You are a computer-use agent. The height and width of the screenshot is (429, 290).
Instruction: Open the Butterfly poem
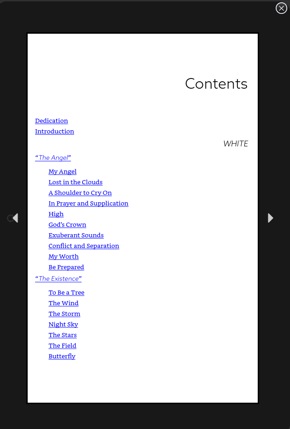[62, 356]
